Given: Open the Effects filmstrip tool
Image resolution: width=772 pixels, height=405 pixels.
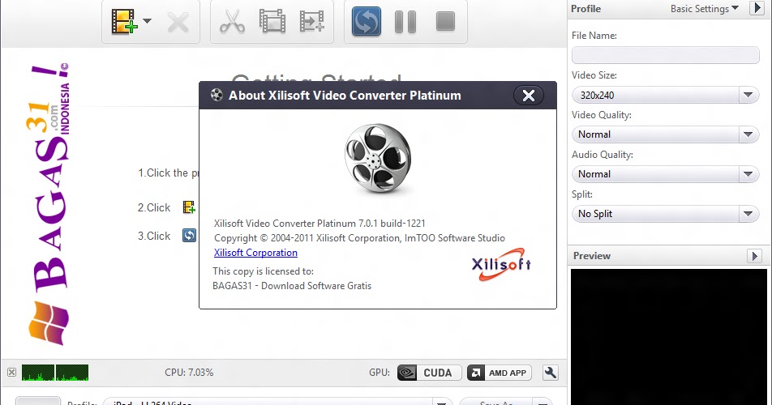Looking at the screenshot, I should (x=272, y=21).
